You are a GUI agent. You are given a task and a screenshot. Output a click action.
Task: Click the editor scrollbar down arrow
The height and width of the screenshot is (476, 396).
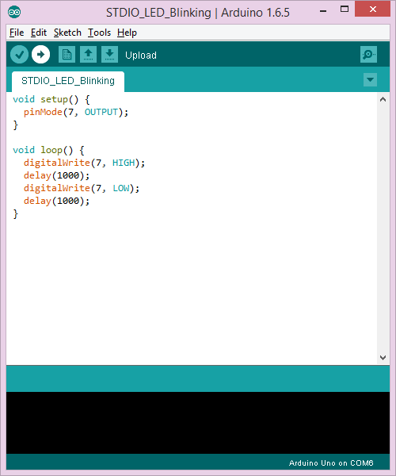(383, 358)
